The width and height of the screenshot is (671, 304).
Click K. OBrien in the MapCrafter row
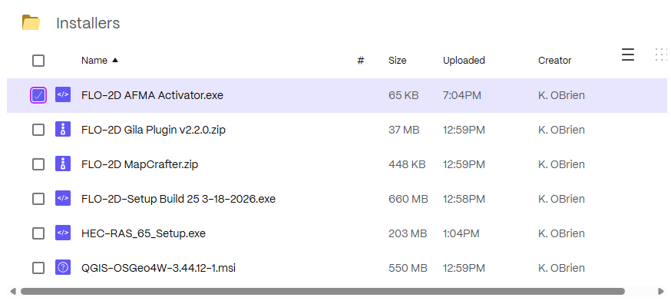coord(561,164)
